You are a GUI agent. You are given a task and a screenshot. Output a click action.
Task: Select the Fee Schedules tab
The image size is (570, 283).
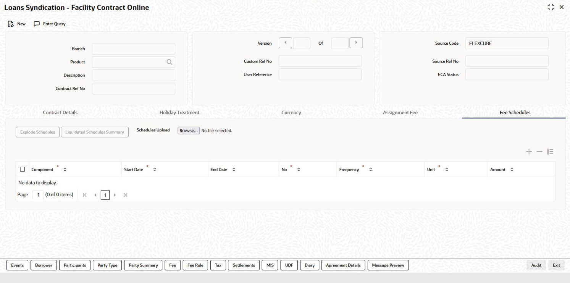click(515, 113)
